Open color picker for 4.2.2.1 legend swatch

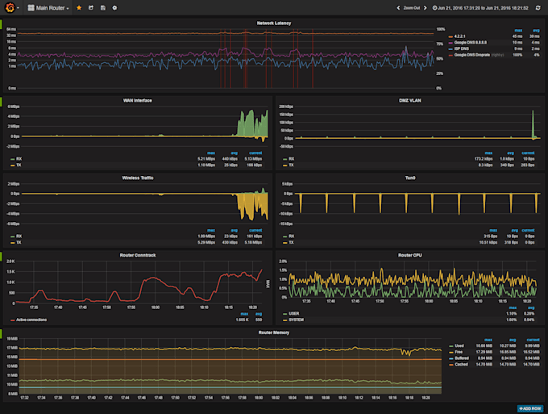click(450, 37)
